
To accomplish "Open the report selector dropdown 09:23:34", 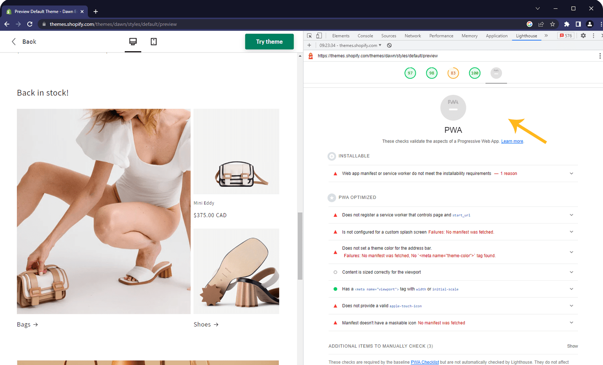I will tap(350, 45).
